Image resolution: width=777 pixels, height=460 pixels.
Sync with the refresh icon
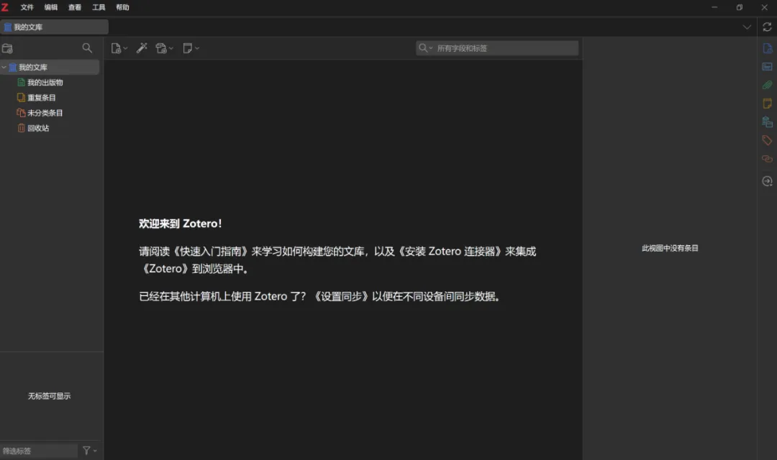(x=767, y=27)
